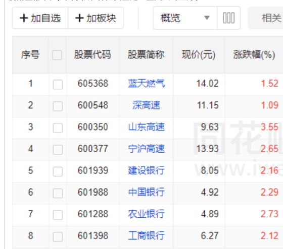The image size is (283, 249).
Task: Sort by 现价(元) column header
Action: 199,54
